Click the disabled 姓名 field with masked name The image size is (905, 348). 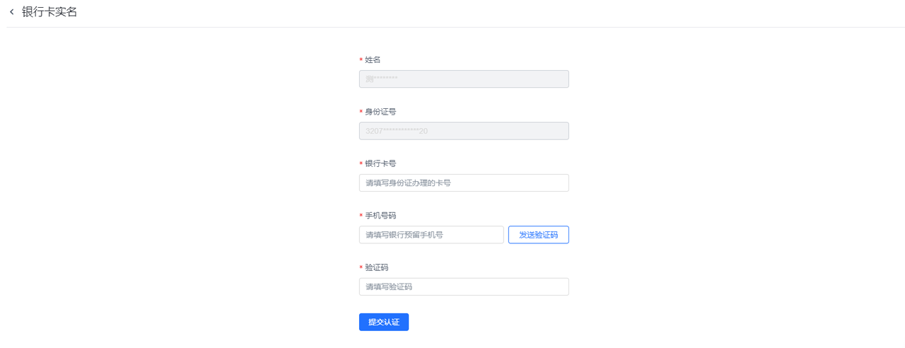(x=464, y=79)
